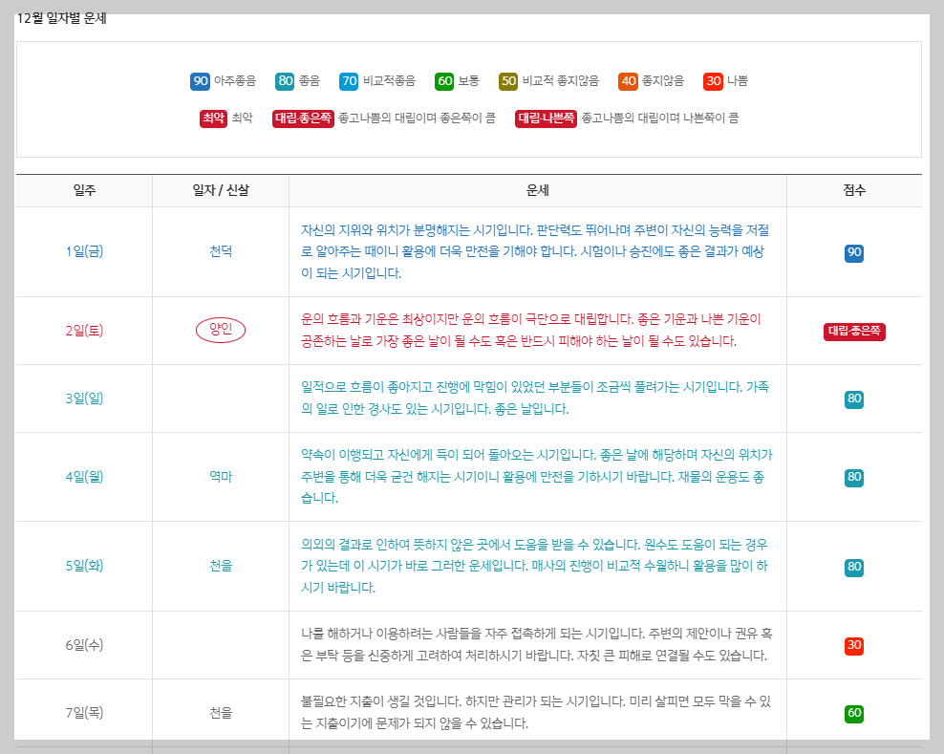This screenshot has width=944, height=754.
Task: Click the 60 보통 legend badge
Action: click(442, 81)
